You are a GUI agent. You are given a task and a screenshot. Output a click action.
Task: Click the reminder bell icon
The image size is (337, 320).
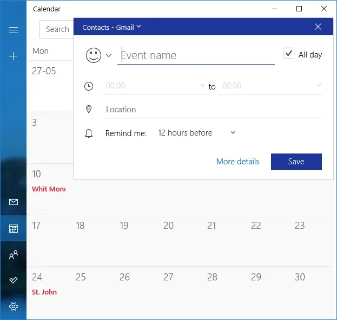89,133
